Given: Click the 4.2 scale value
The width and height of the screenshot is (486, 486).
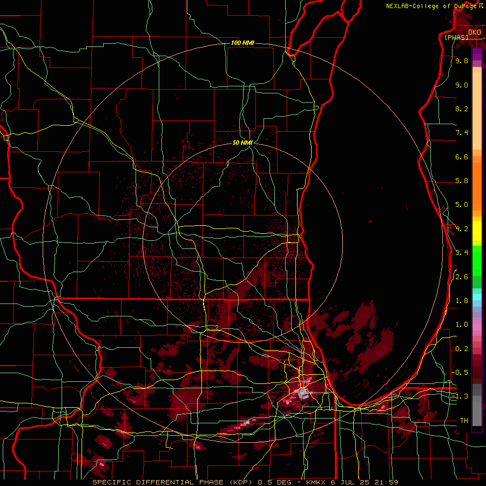Looking at the screenshot, I should tap(462, 229).
